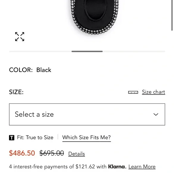Tap the black embellished shoe product image
Image resolution: width=174 pixels, height=174 pixels.
click(x=95, y=17)
